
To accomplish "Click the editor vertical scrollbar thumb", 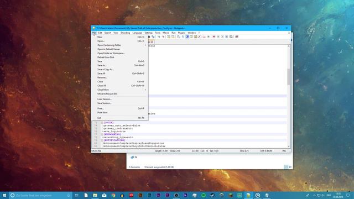I will click(289, 77).
